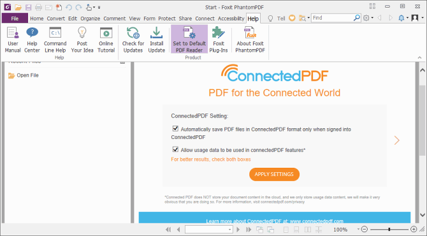
Task: Click the Undo arrow
Action: click(x=69, y=8)
